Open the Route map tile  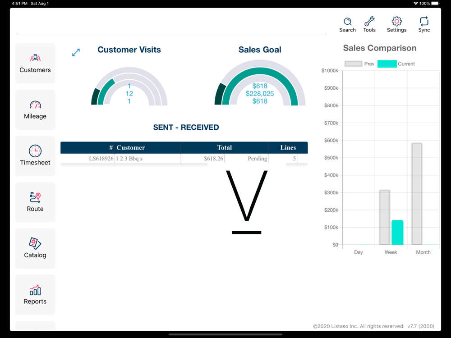35,202
